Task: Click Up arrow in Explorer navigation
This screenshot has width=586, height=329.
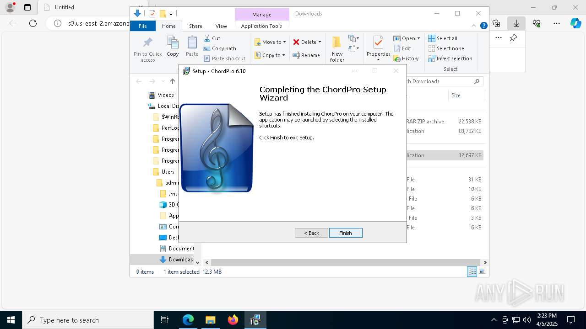Action: tap(173, 81)
